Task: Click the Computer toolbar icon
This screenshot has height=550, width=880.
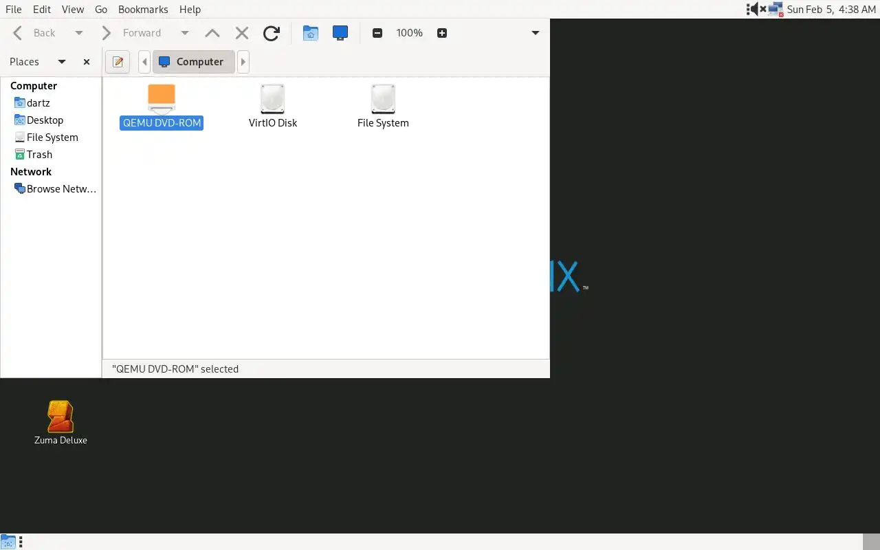Action: 340,33
